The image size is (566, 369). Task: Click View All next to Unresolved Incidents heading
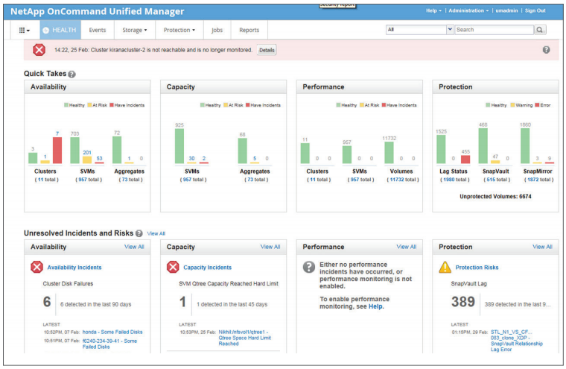point(156,233)
